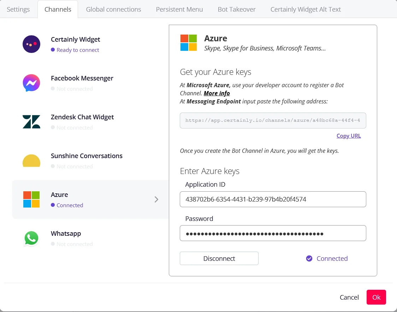Screen dimensions: 397x312
Task: Click the Sunshine Conversations yellow sun icon
Action: (x=31, y=161)
